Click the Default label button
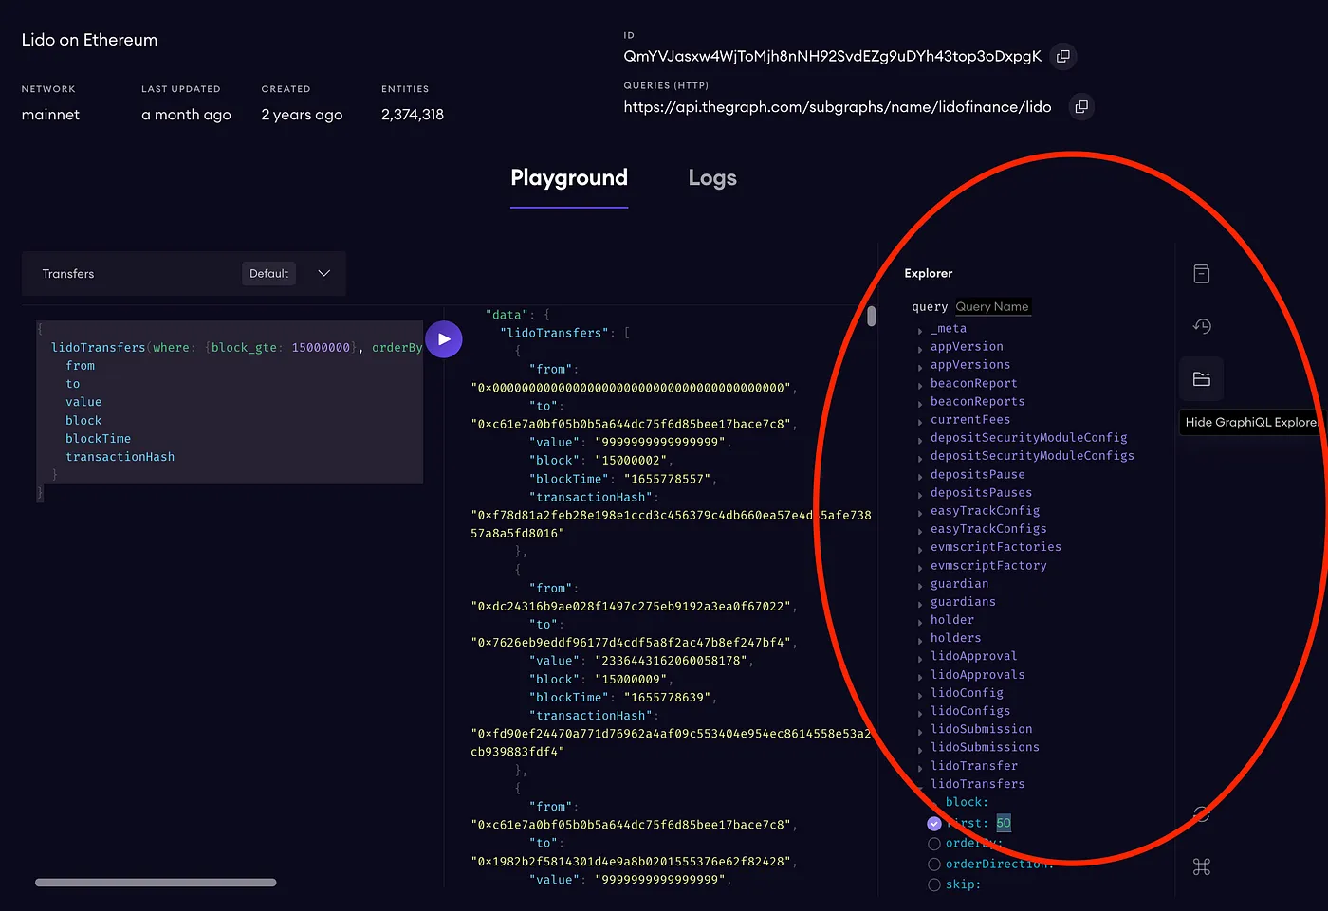This screenshot has width=1328, height=911. pos(268,274)
